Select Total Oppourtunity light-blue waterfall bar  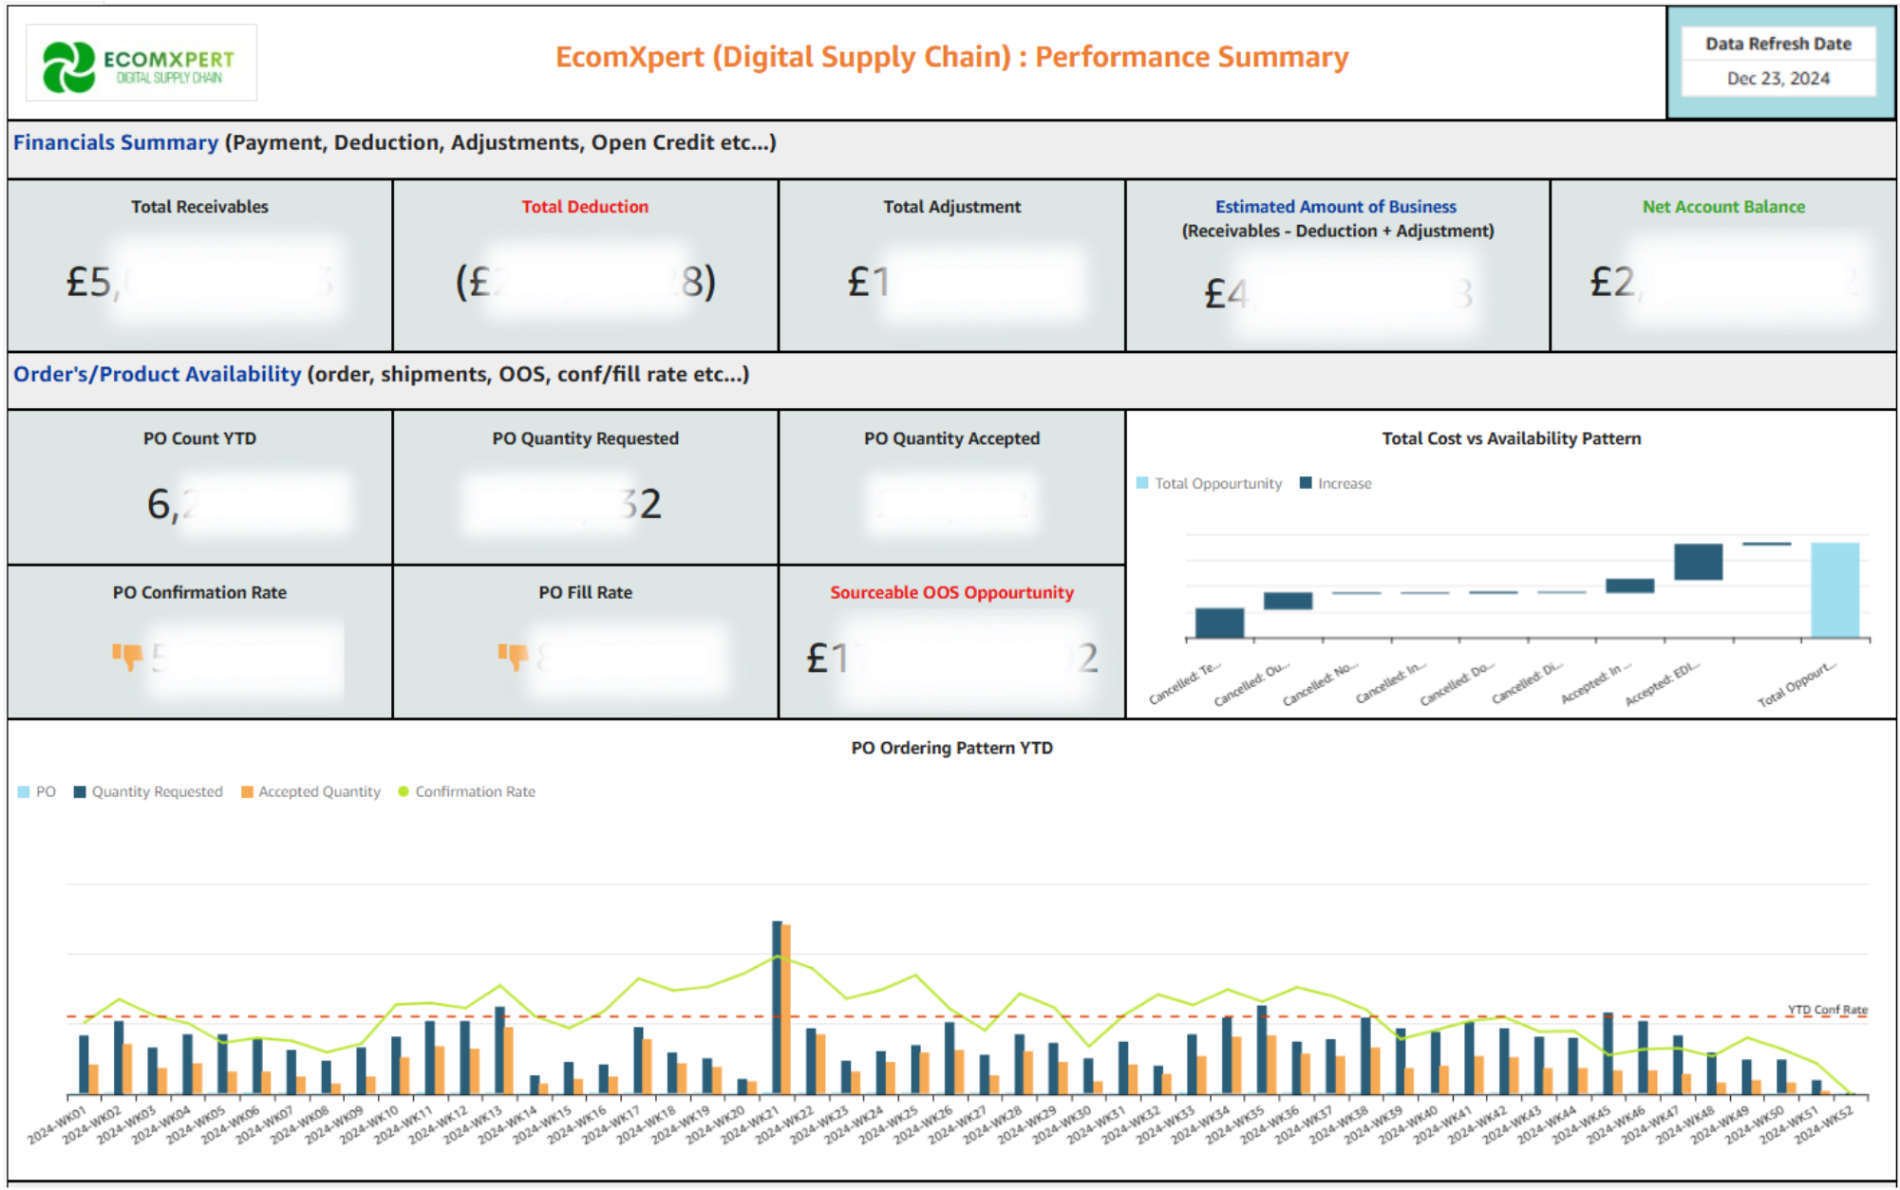[x=1834, y=589]
